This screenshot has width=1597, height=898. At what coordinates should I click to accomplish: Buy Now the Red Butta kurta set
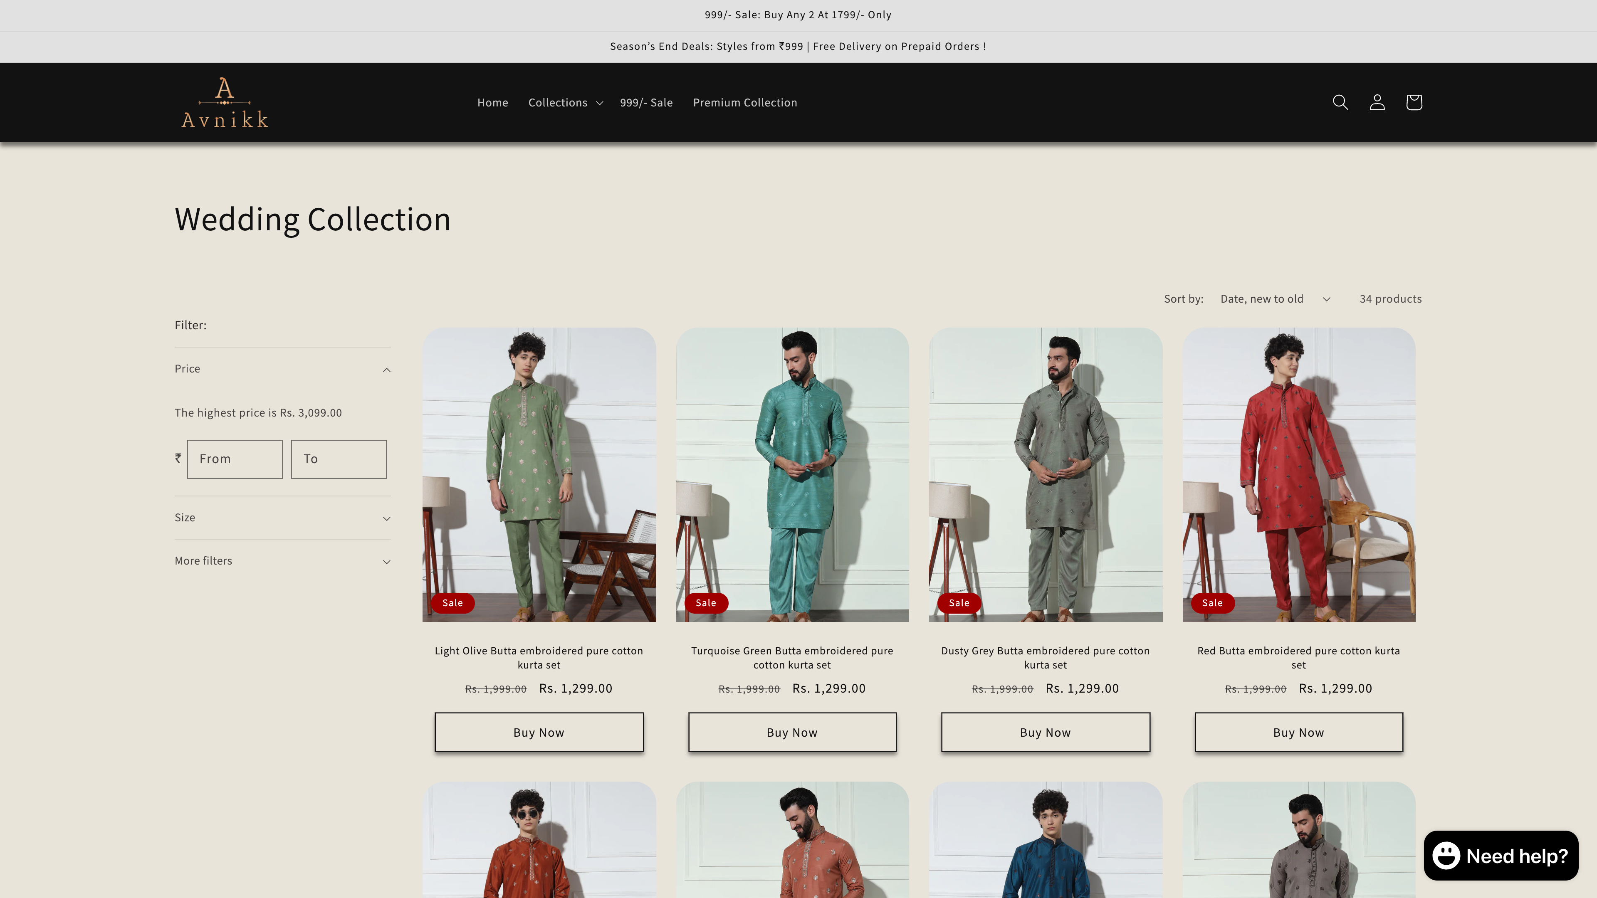1298,732
